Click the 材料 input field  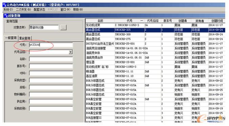[x=51, y=73]
